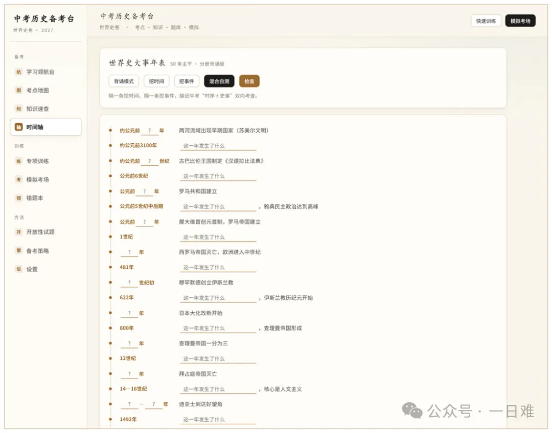This screenshot has height=433, width=552.
Task: Switch to 背诵模式
Action: (124, 81)
